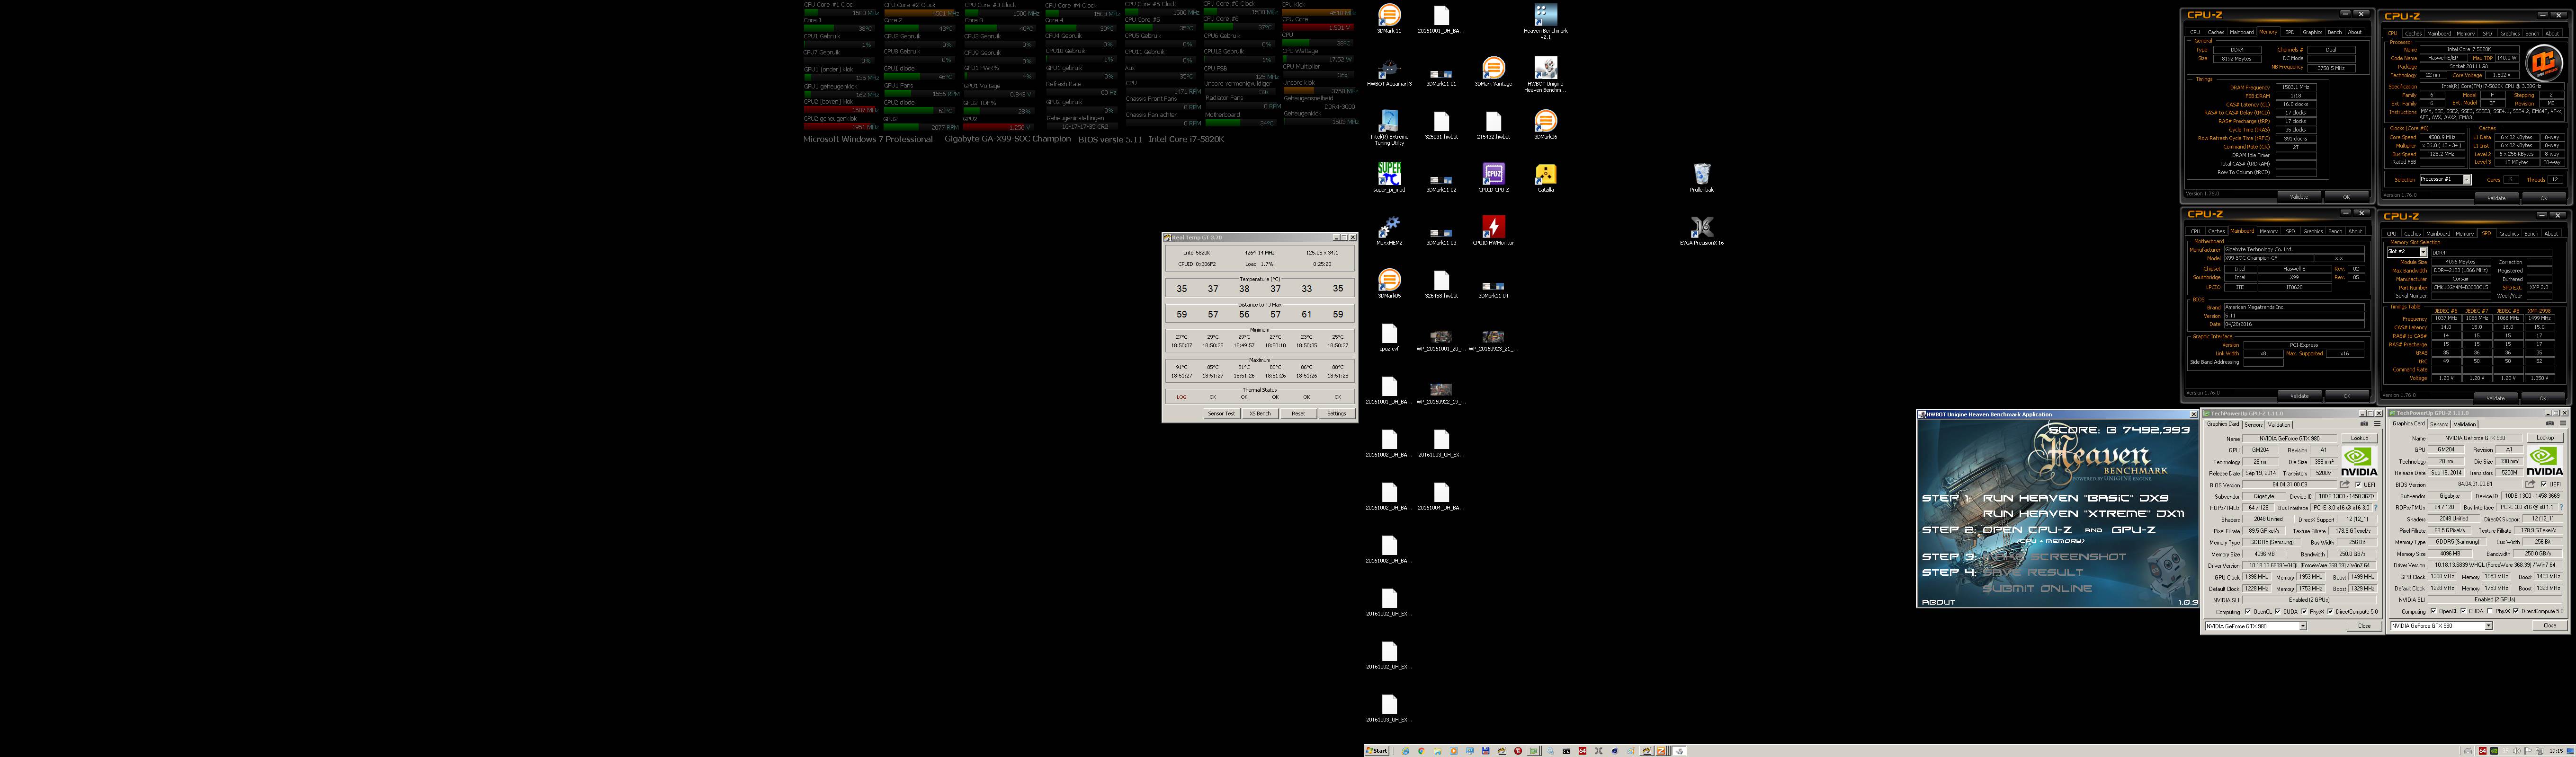2576x757 pixels.
Task: Toggle the OpenCL checkbox in left GPU-Z window
Action: (x=2248, y=611)
